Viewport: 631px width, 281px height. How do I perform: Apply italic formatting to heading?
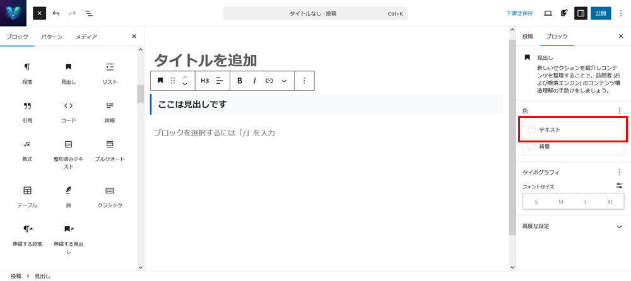click(x=254, y=81)
